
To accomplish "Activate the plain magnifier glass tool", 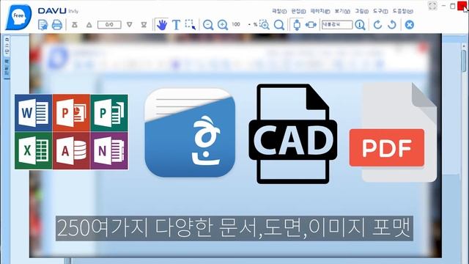I will pyautogui.click(x=278, y=24).
